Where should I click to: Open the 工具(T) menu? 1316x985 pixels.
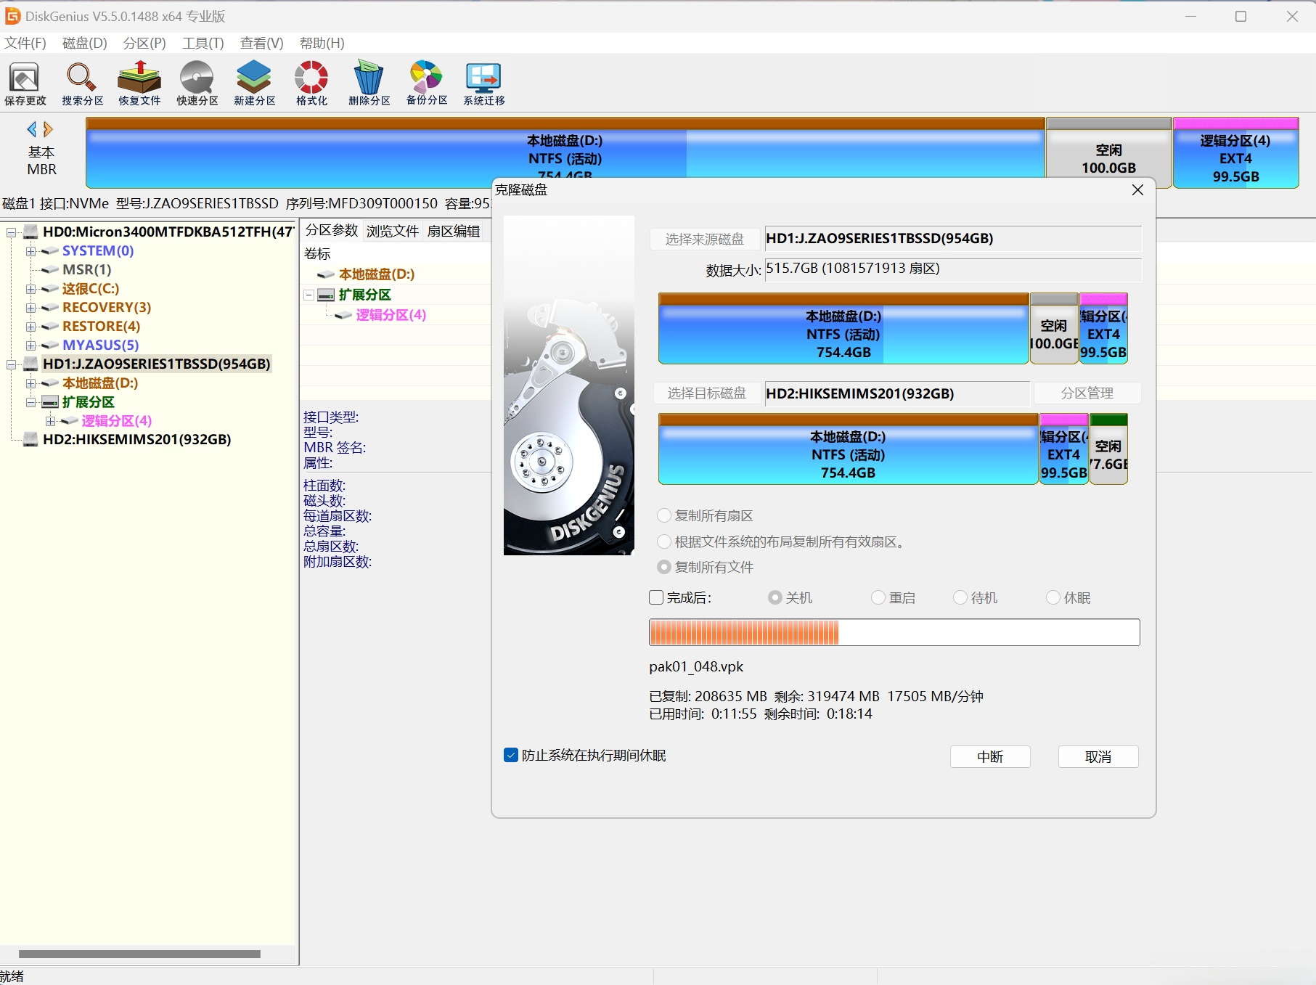pyautogui.click(x=203, y=43)
